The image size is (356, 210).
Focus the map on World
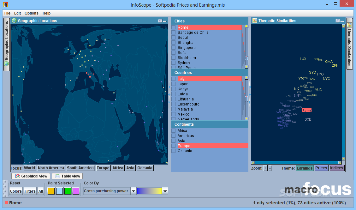point(30,168)
